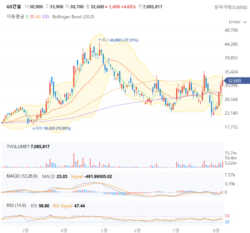Click the low price 30,700
The width and height of the screenshot is (250, 233).
[77, 7]
